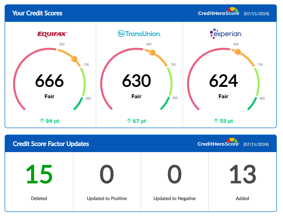Click the green up arrow beside 94 pt
Screen dimensions: 283x216
pyautogui.click(x=42, y=121)
